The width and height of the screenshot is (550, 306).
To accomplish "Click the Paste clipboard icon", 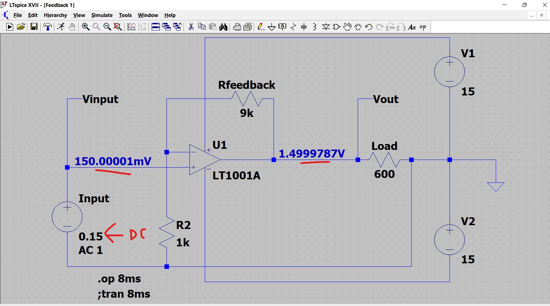I will click(213, 27).
